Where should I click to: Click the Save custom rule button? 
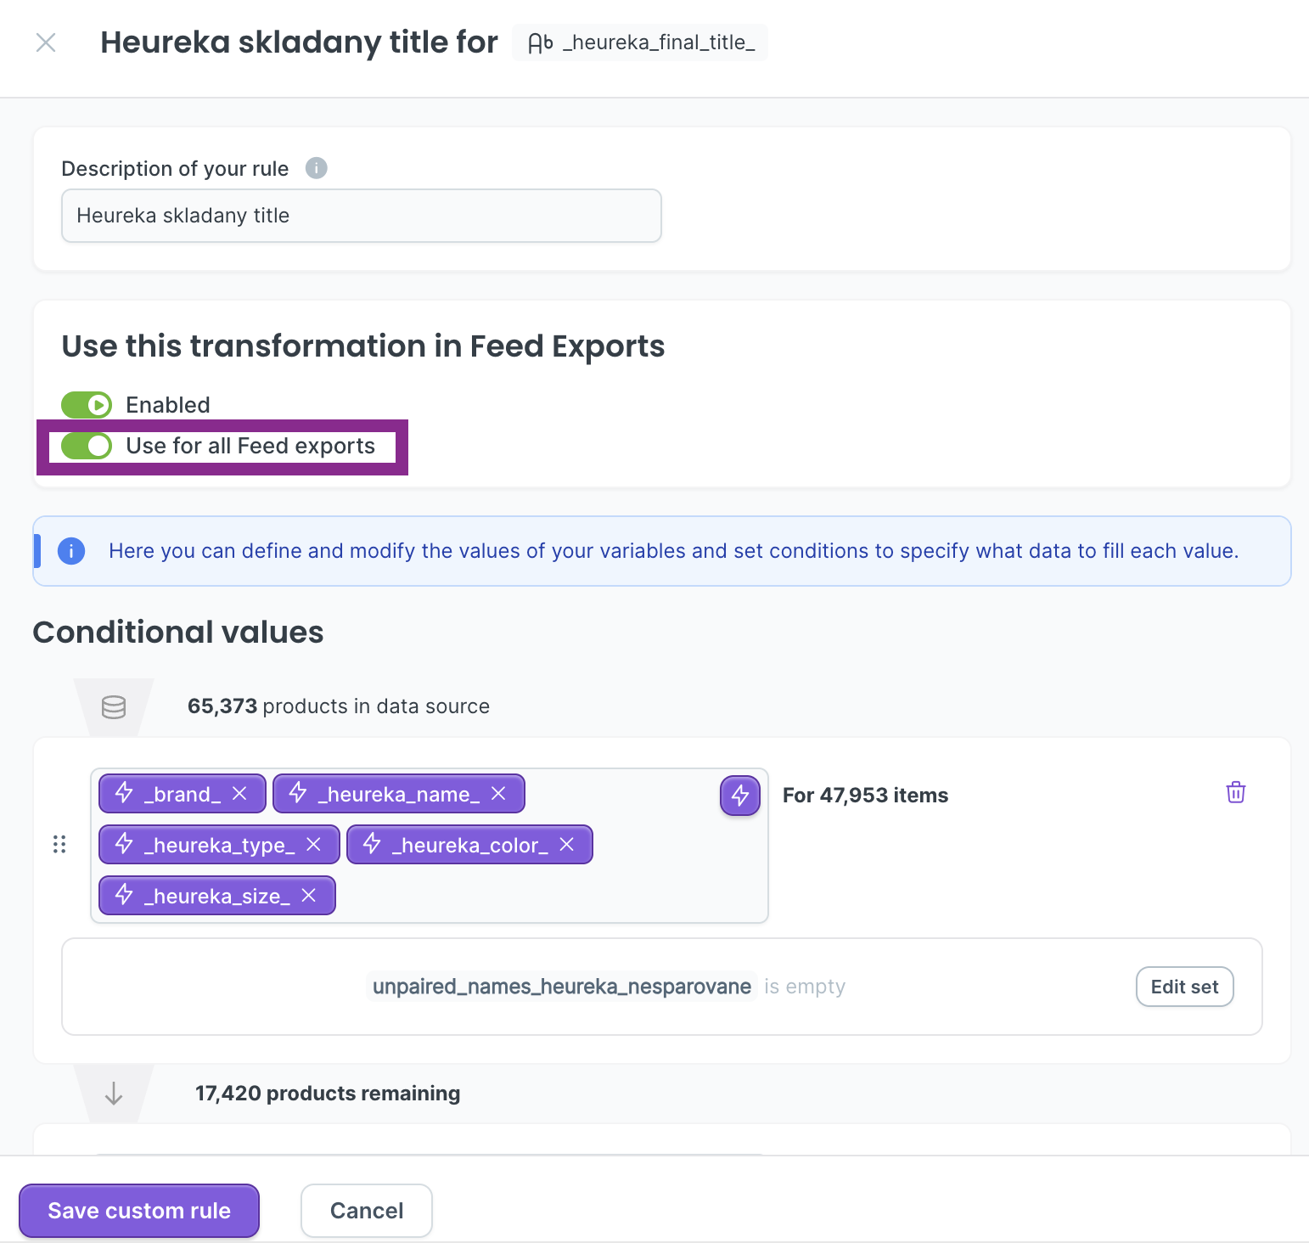138,1210
